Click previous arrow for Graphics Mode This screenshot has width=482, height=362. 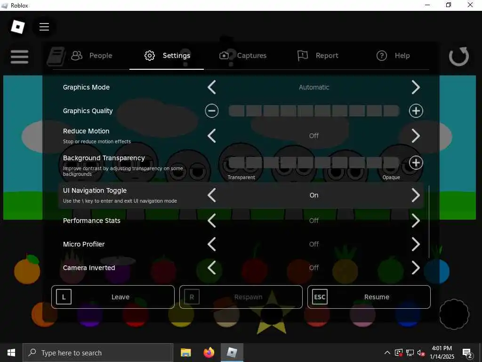pos(212,87)
